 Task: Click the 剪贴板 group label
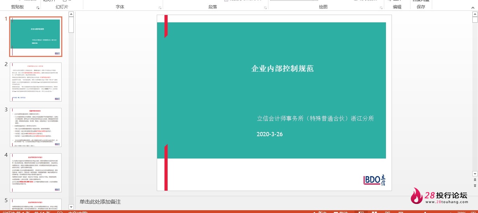pyautogui.click(x=17, y=7)
